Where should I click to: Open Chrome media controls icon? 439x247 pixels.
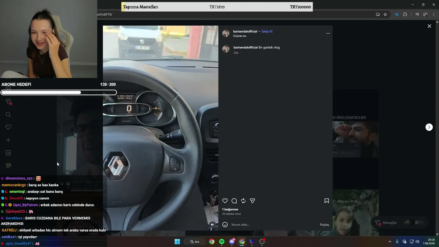coord(417,14)
